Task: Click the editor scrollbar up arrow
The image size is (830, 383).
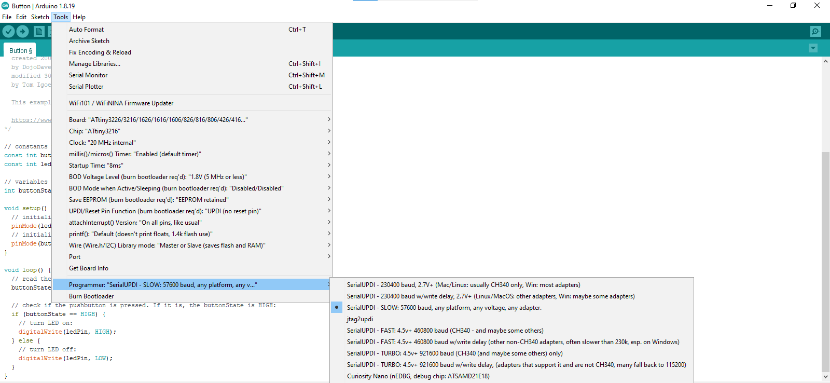Action: [x=825, y=61]
